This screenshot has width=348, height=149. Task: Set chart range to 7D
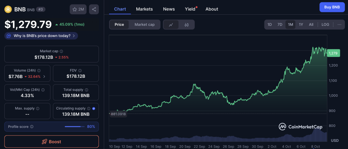280,25
